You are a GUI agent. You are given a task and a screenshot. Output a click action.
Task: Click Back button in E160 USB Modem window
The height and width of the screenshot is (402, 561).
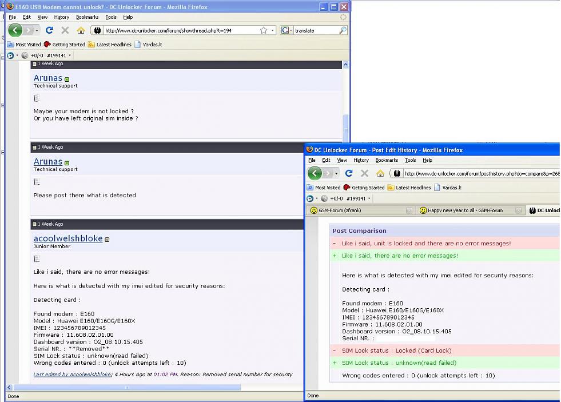point(15,30)
